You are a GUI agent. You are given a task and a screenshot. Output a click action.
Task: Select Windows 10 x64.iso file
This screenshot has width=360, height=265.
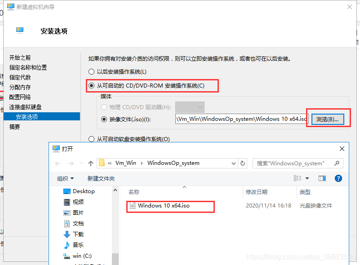click(164, 206)
